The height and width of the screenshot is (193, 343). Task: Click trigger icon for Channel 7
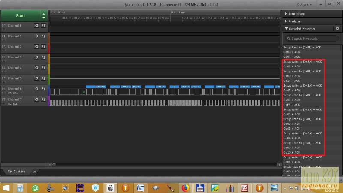[x=43, y=100]
